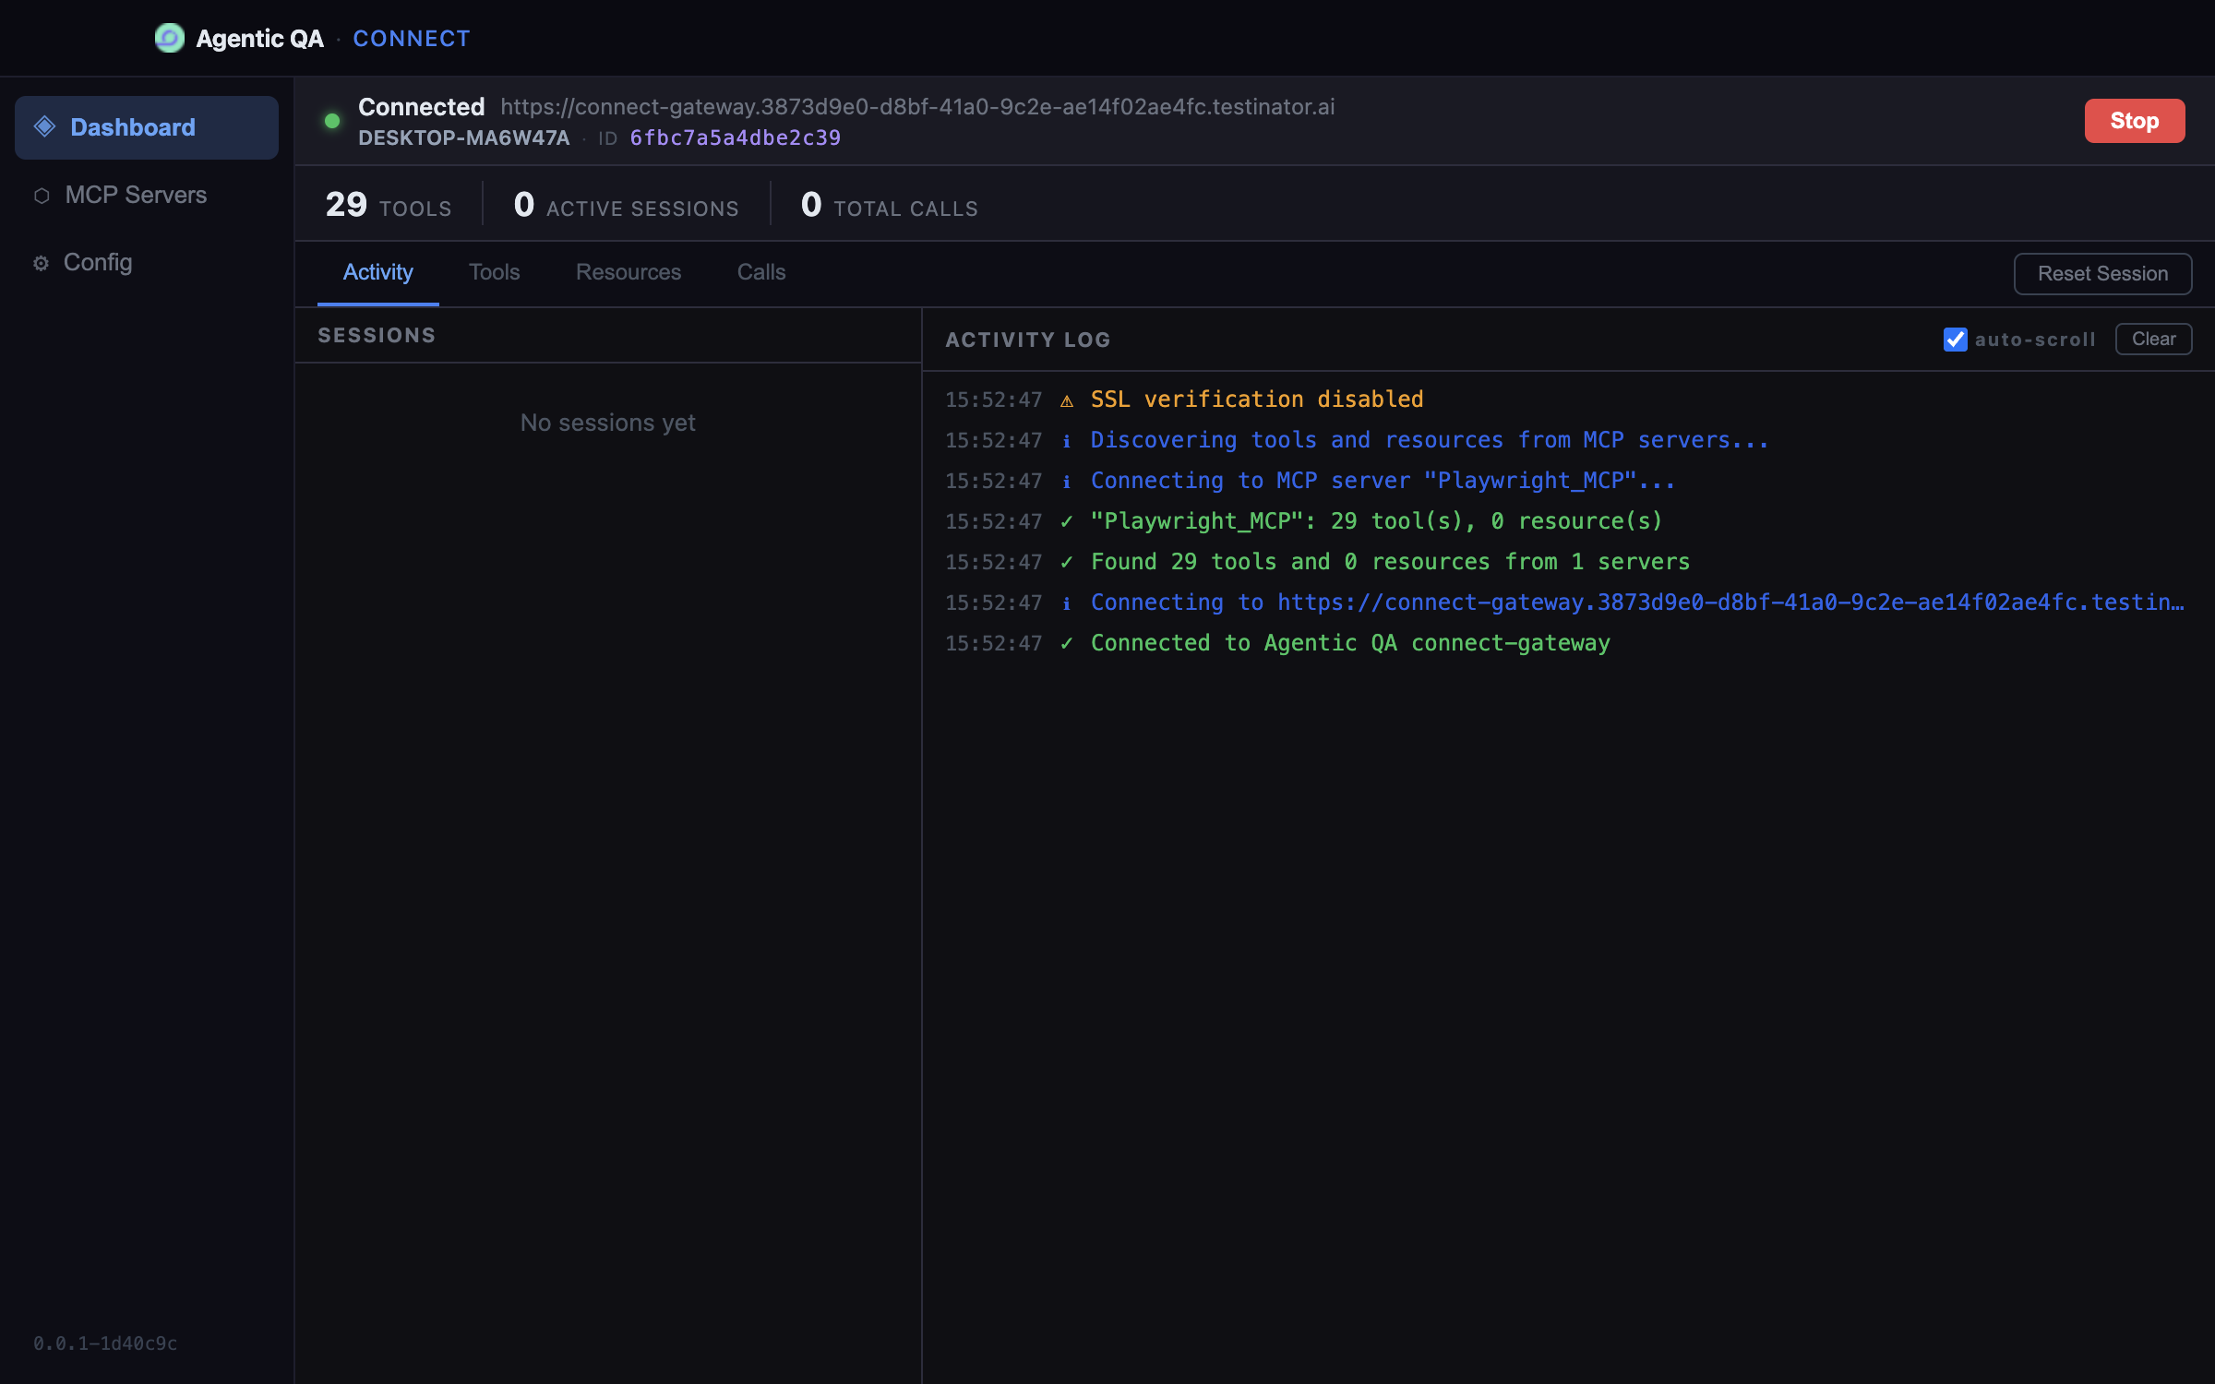Screen dimensions: 2215x1384
Task: Click the No sessions yet message
Action: tap(607, 424)
